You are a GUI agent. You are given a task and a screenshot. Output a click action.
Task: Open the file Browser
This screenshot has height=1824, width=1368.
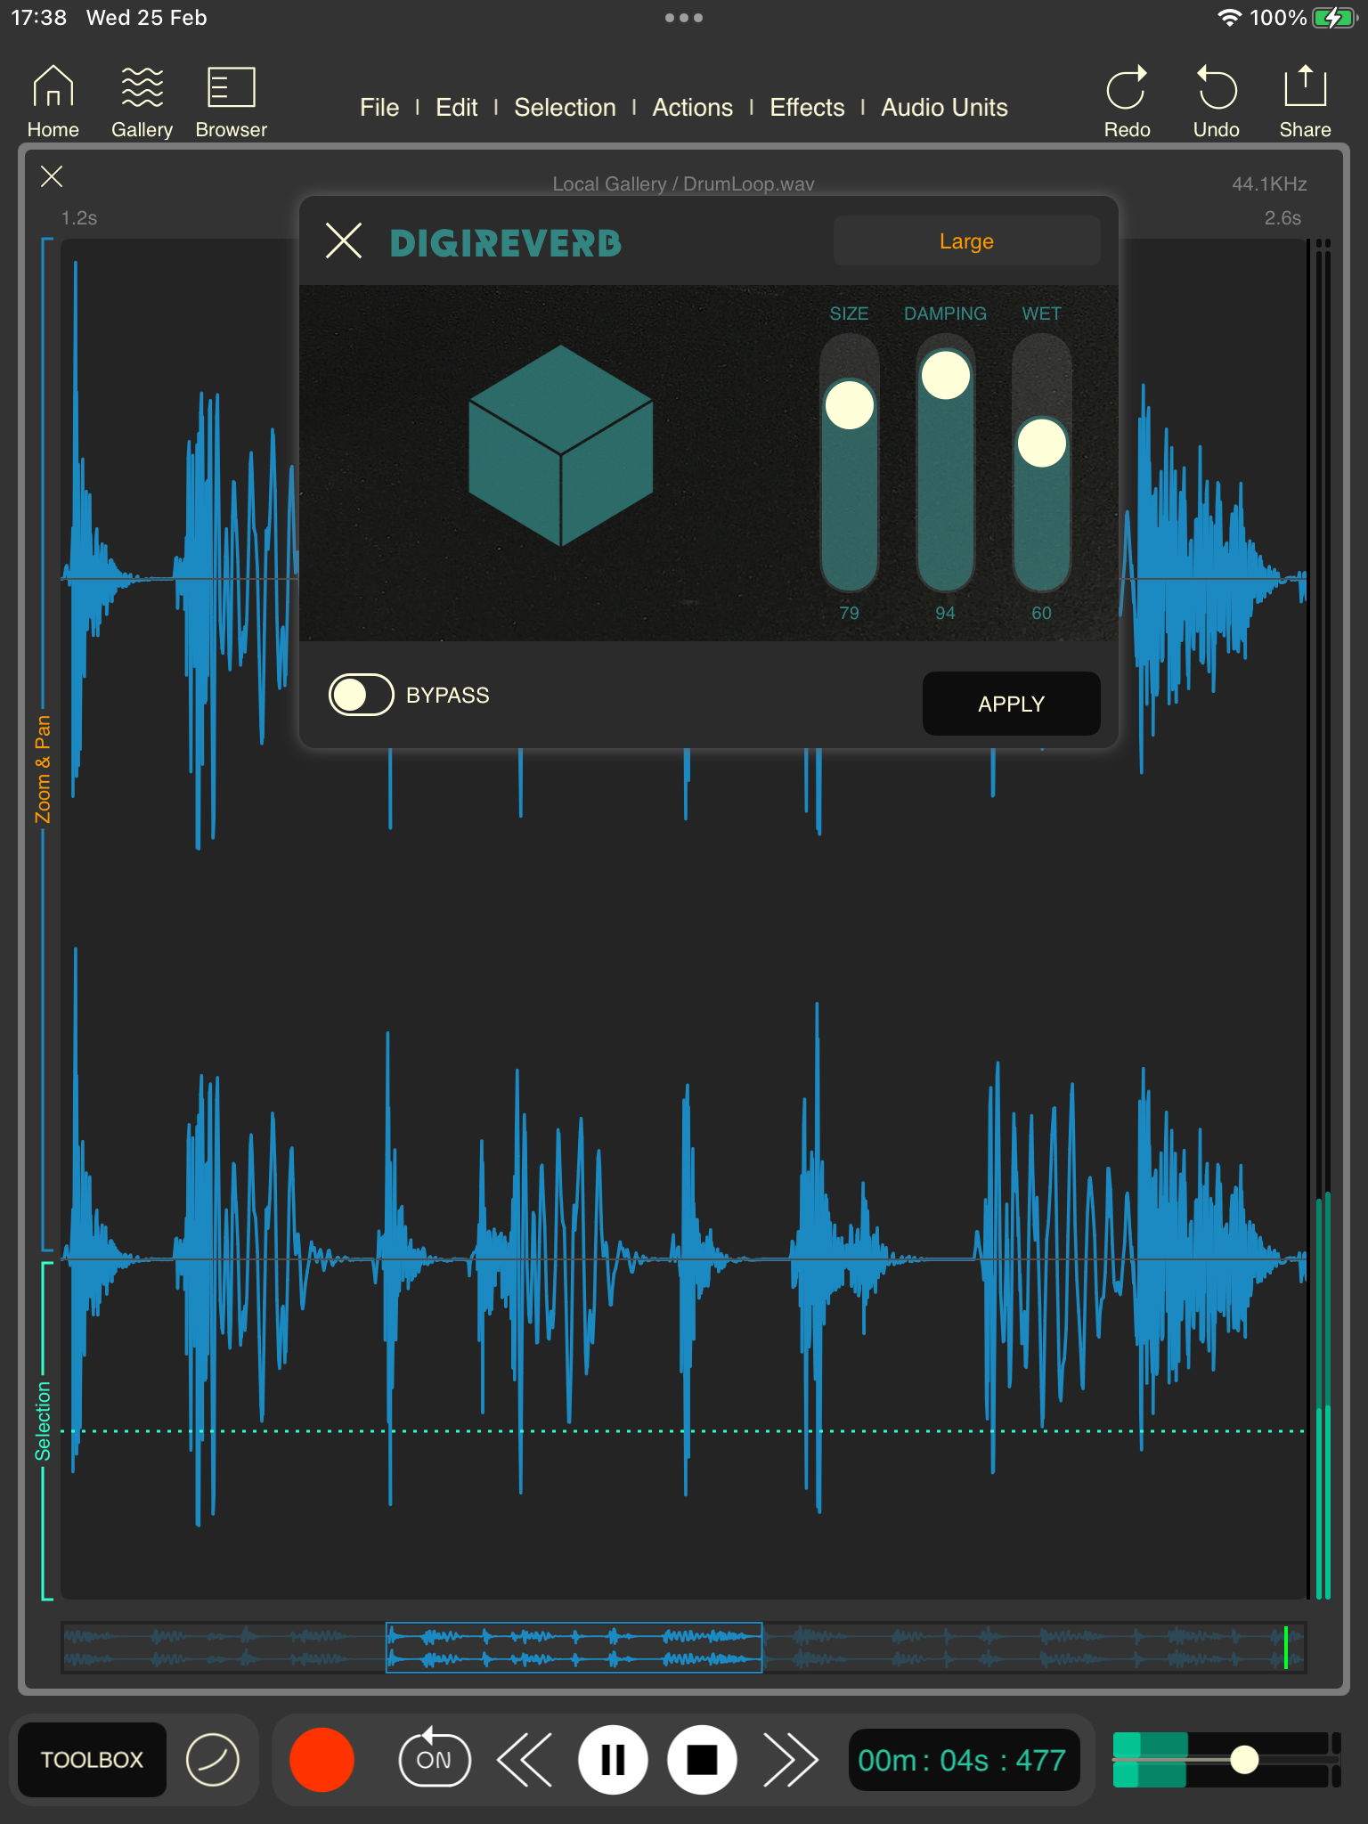pyautogui.click(x=231, y=102)
